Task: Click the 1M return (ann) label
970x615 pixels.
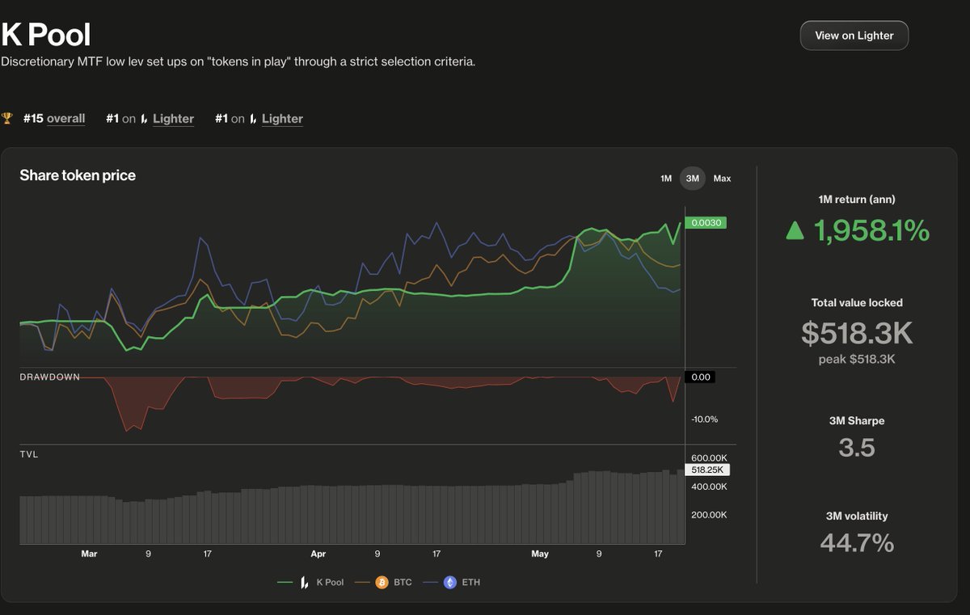Action: pyautogui.click(x=857, y=200)
